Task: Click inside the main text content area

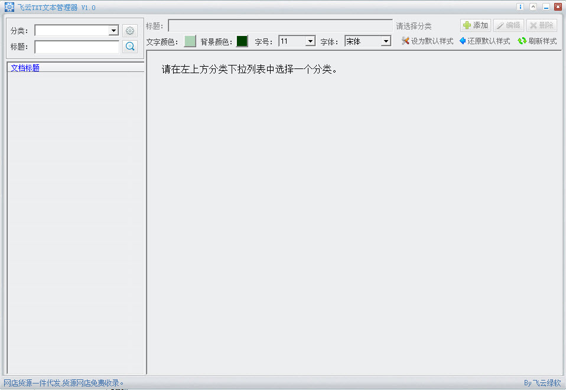Action: (x=354, y=212)
